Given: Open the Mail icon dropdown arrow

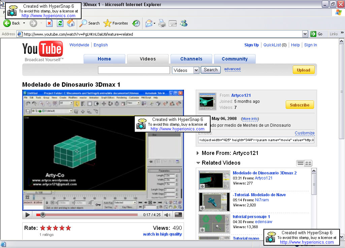Looking at the screenshot, I should click(x=154, y=23).
